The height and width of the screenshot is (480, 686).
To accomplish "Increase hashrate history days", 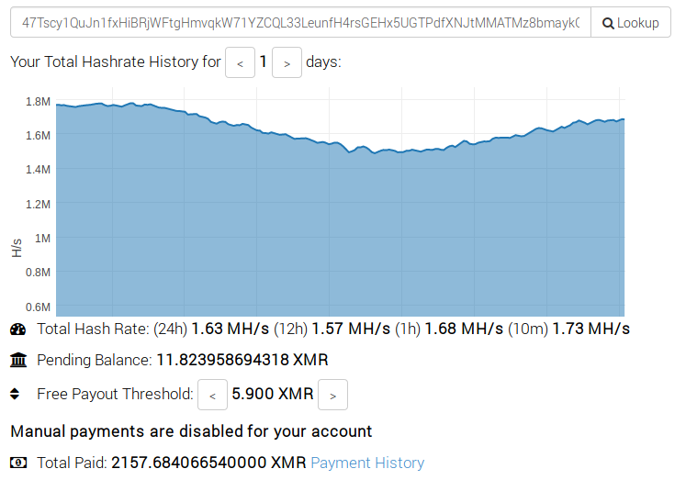I will 287,63.
